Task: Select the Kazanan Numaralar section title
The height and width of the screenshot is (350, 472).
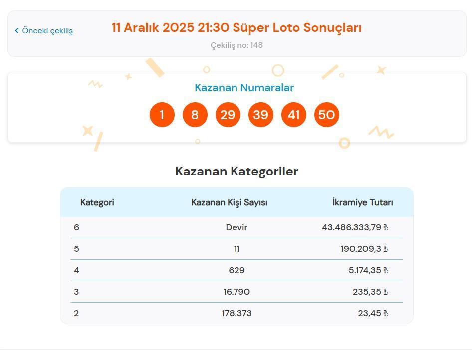Action: (244, 88)
